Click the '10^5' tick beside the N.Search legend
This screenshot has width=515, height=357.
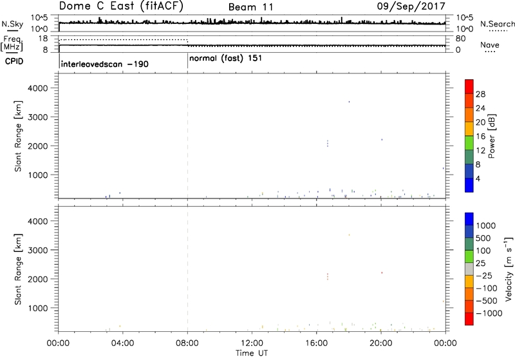tap(464, 18)
